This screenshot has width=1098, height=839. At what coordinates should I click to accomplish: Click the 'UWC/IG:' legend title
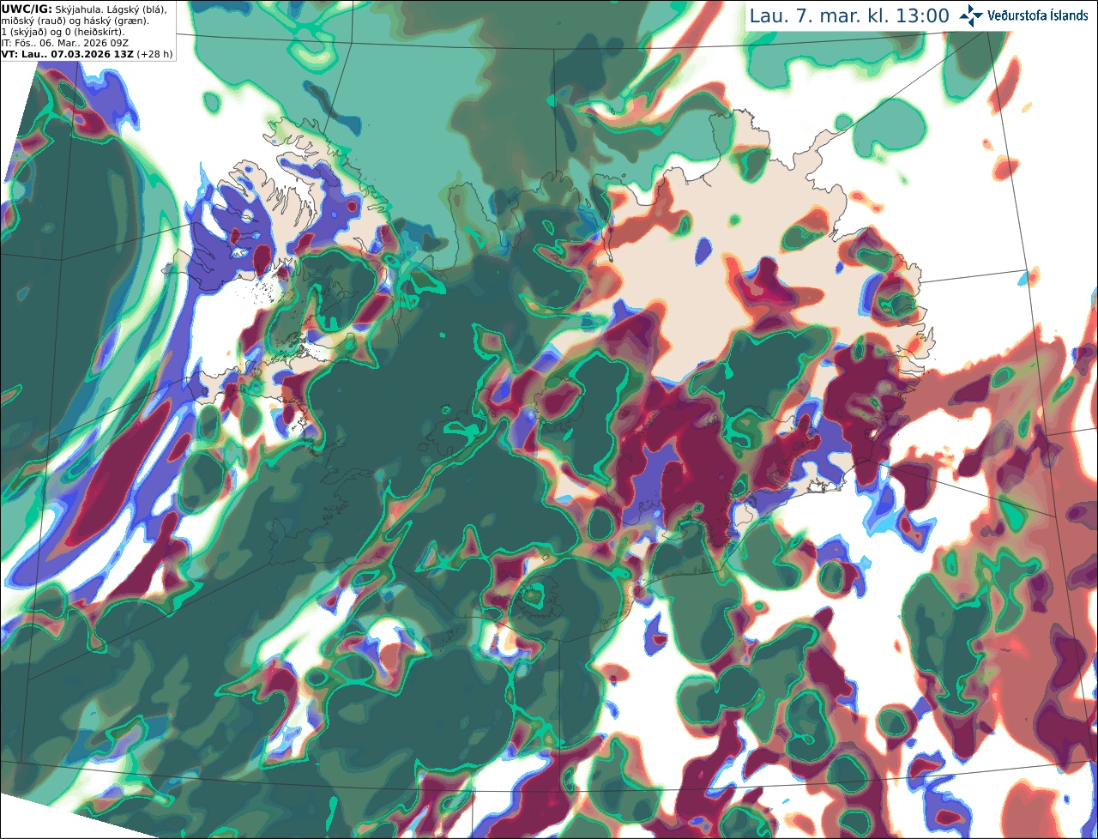pos(25,9)
